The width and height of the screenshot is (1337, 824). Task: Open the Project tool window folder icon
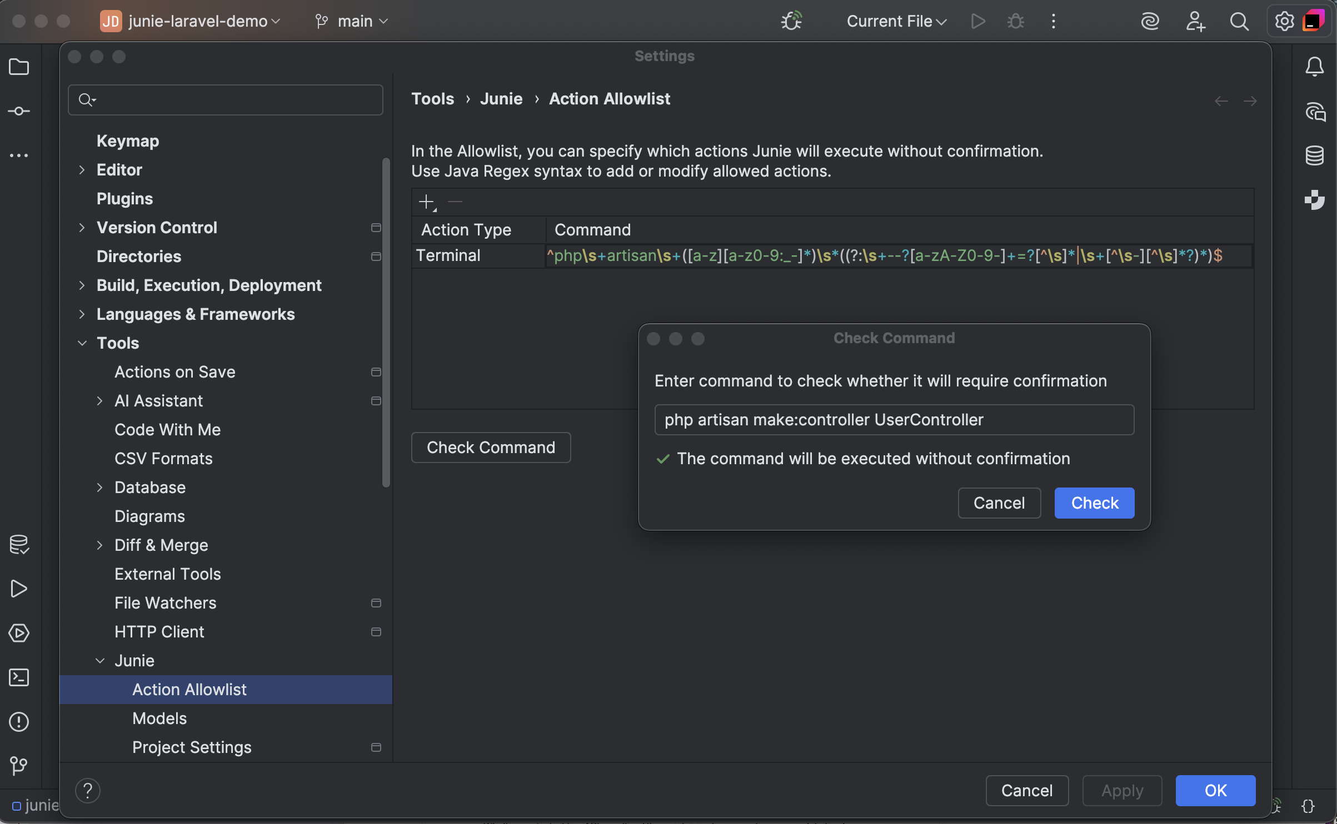pyautogui.click(x=19, y=67)
